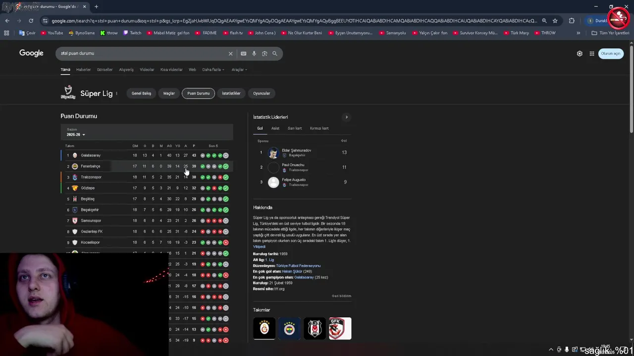Click the page vertical scrollbar

(x=631, y=89)
